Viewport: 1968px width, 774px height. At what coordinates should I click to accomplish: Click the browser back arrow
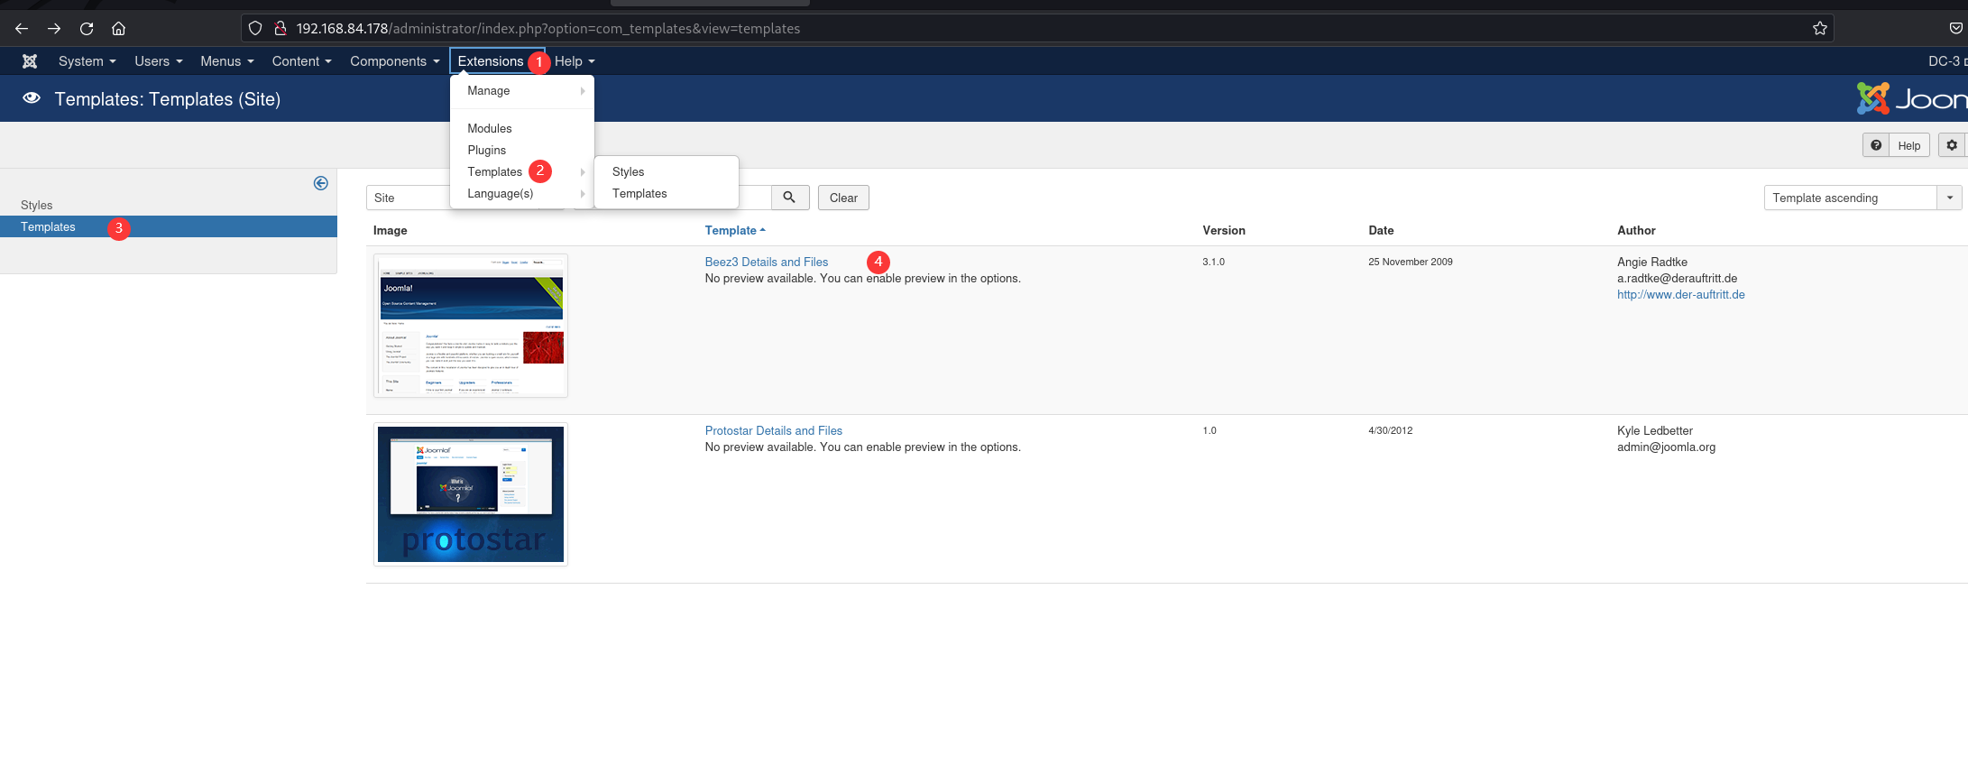click(x=22, y=29)
